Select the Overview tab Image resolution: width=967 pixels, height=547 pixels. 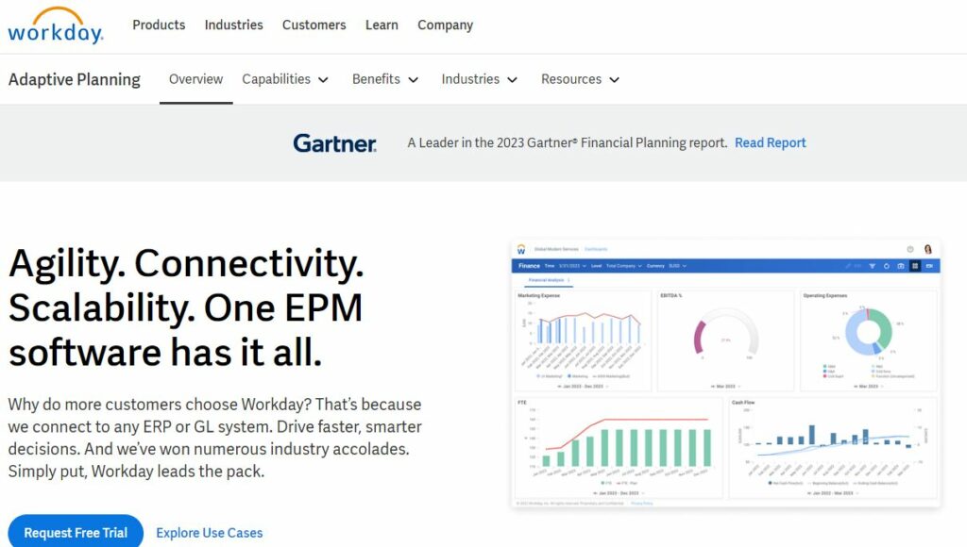[x=196, y=79]
